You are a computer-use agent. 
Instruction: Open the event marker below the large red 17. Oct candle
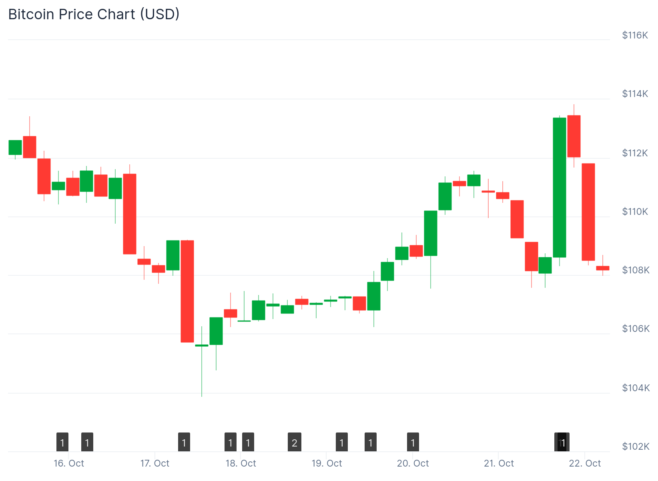184,443
